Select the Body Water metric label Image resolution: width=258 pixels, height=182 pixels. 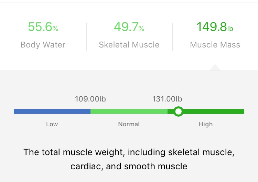(x=43, y=45)
